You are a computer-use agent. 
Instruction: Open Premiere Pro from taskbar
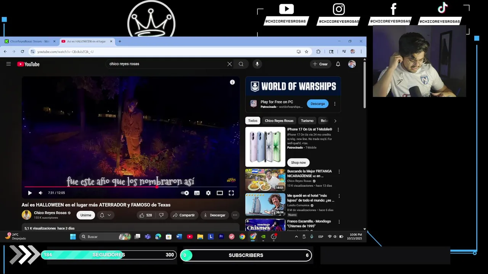(x=221, y=237)
